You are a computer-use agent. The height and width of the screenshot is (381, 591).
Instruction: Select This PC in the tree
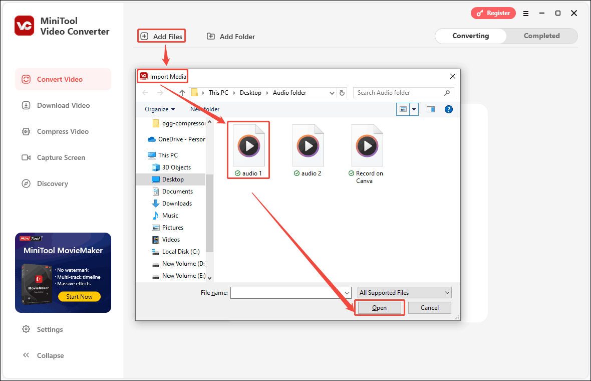click(163, 155)
